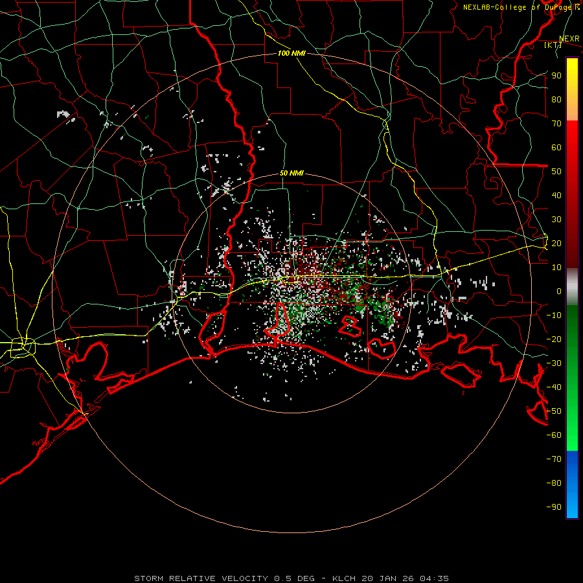583x583 pixels.
Task: Click the 90 value on velocity scale
Action: click(x=556, y=76)
